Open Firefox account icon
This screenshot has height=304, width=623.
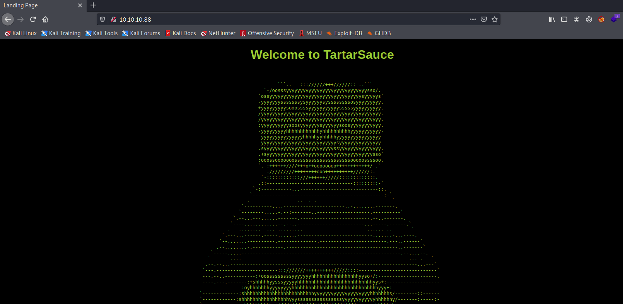point(577,19)
